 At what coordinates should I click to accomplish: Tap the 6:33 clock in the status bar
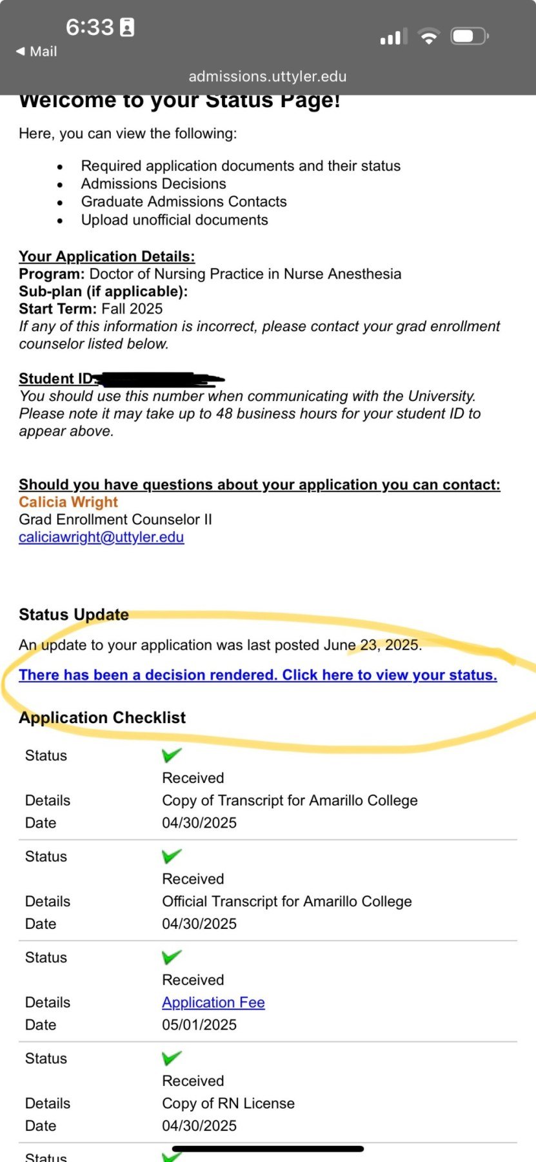pos(90,27)
